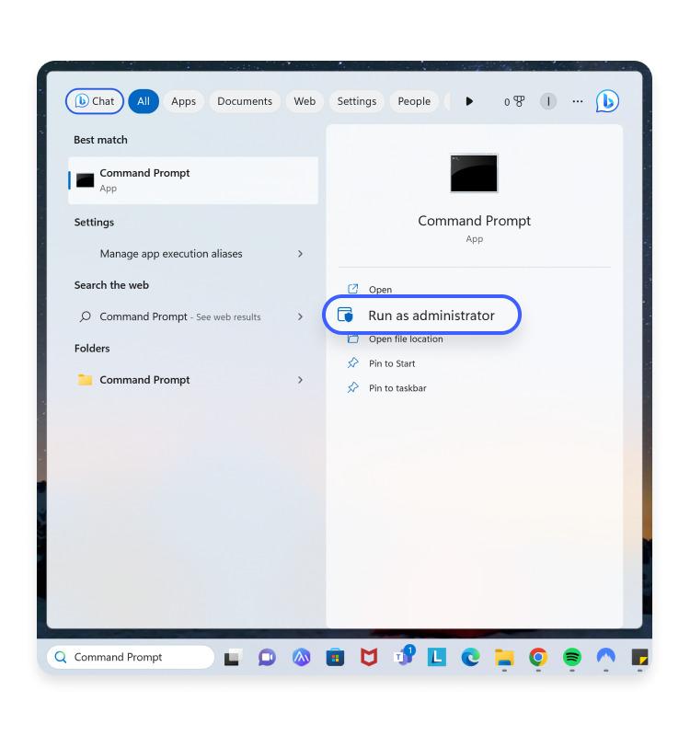This screenshot has width=690, height=736.
Task: Launch Microsoft Edge from the taskbar
Action: (470, 658)
